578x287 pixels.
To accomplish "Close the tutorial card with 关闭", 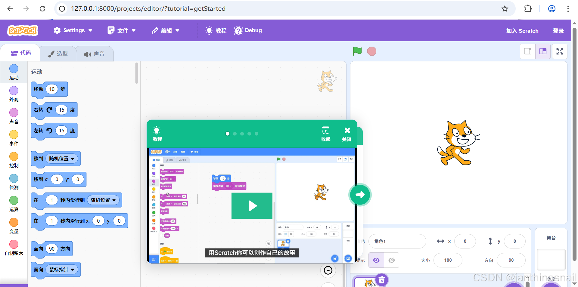I will pos(347,134).
